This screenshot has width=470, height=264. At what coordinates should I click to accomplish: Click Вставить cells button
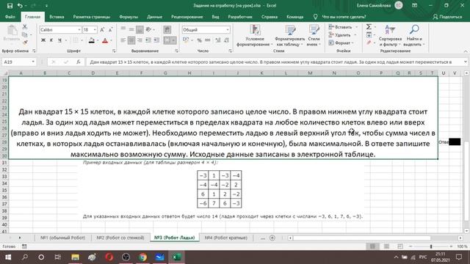340,27
